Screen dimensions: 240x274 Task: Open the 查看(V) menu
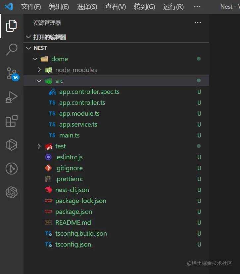pyautogui.click(x=115, y=7)
